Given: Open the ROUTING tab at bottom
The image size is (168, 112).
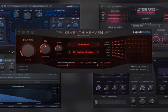Looking at the screenshot, I should pyautogui.click(x=11, y=106).
